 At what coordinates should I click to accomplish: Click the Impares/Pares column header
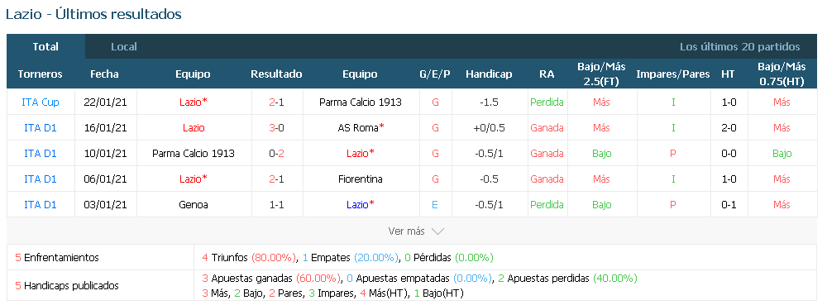[x=673, y=74]
